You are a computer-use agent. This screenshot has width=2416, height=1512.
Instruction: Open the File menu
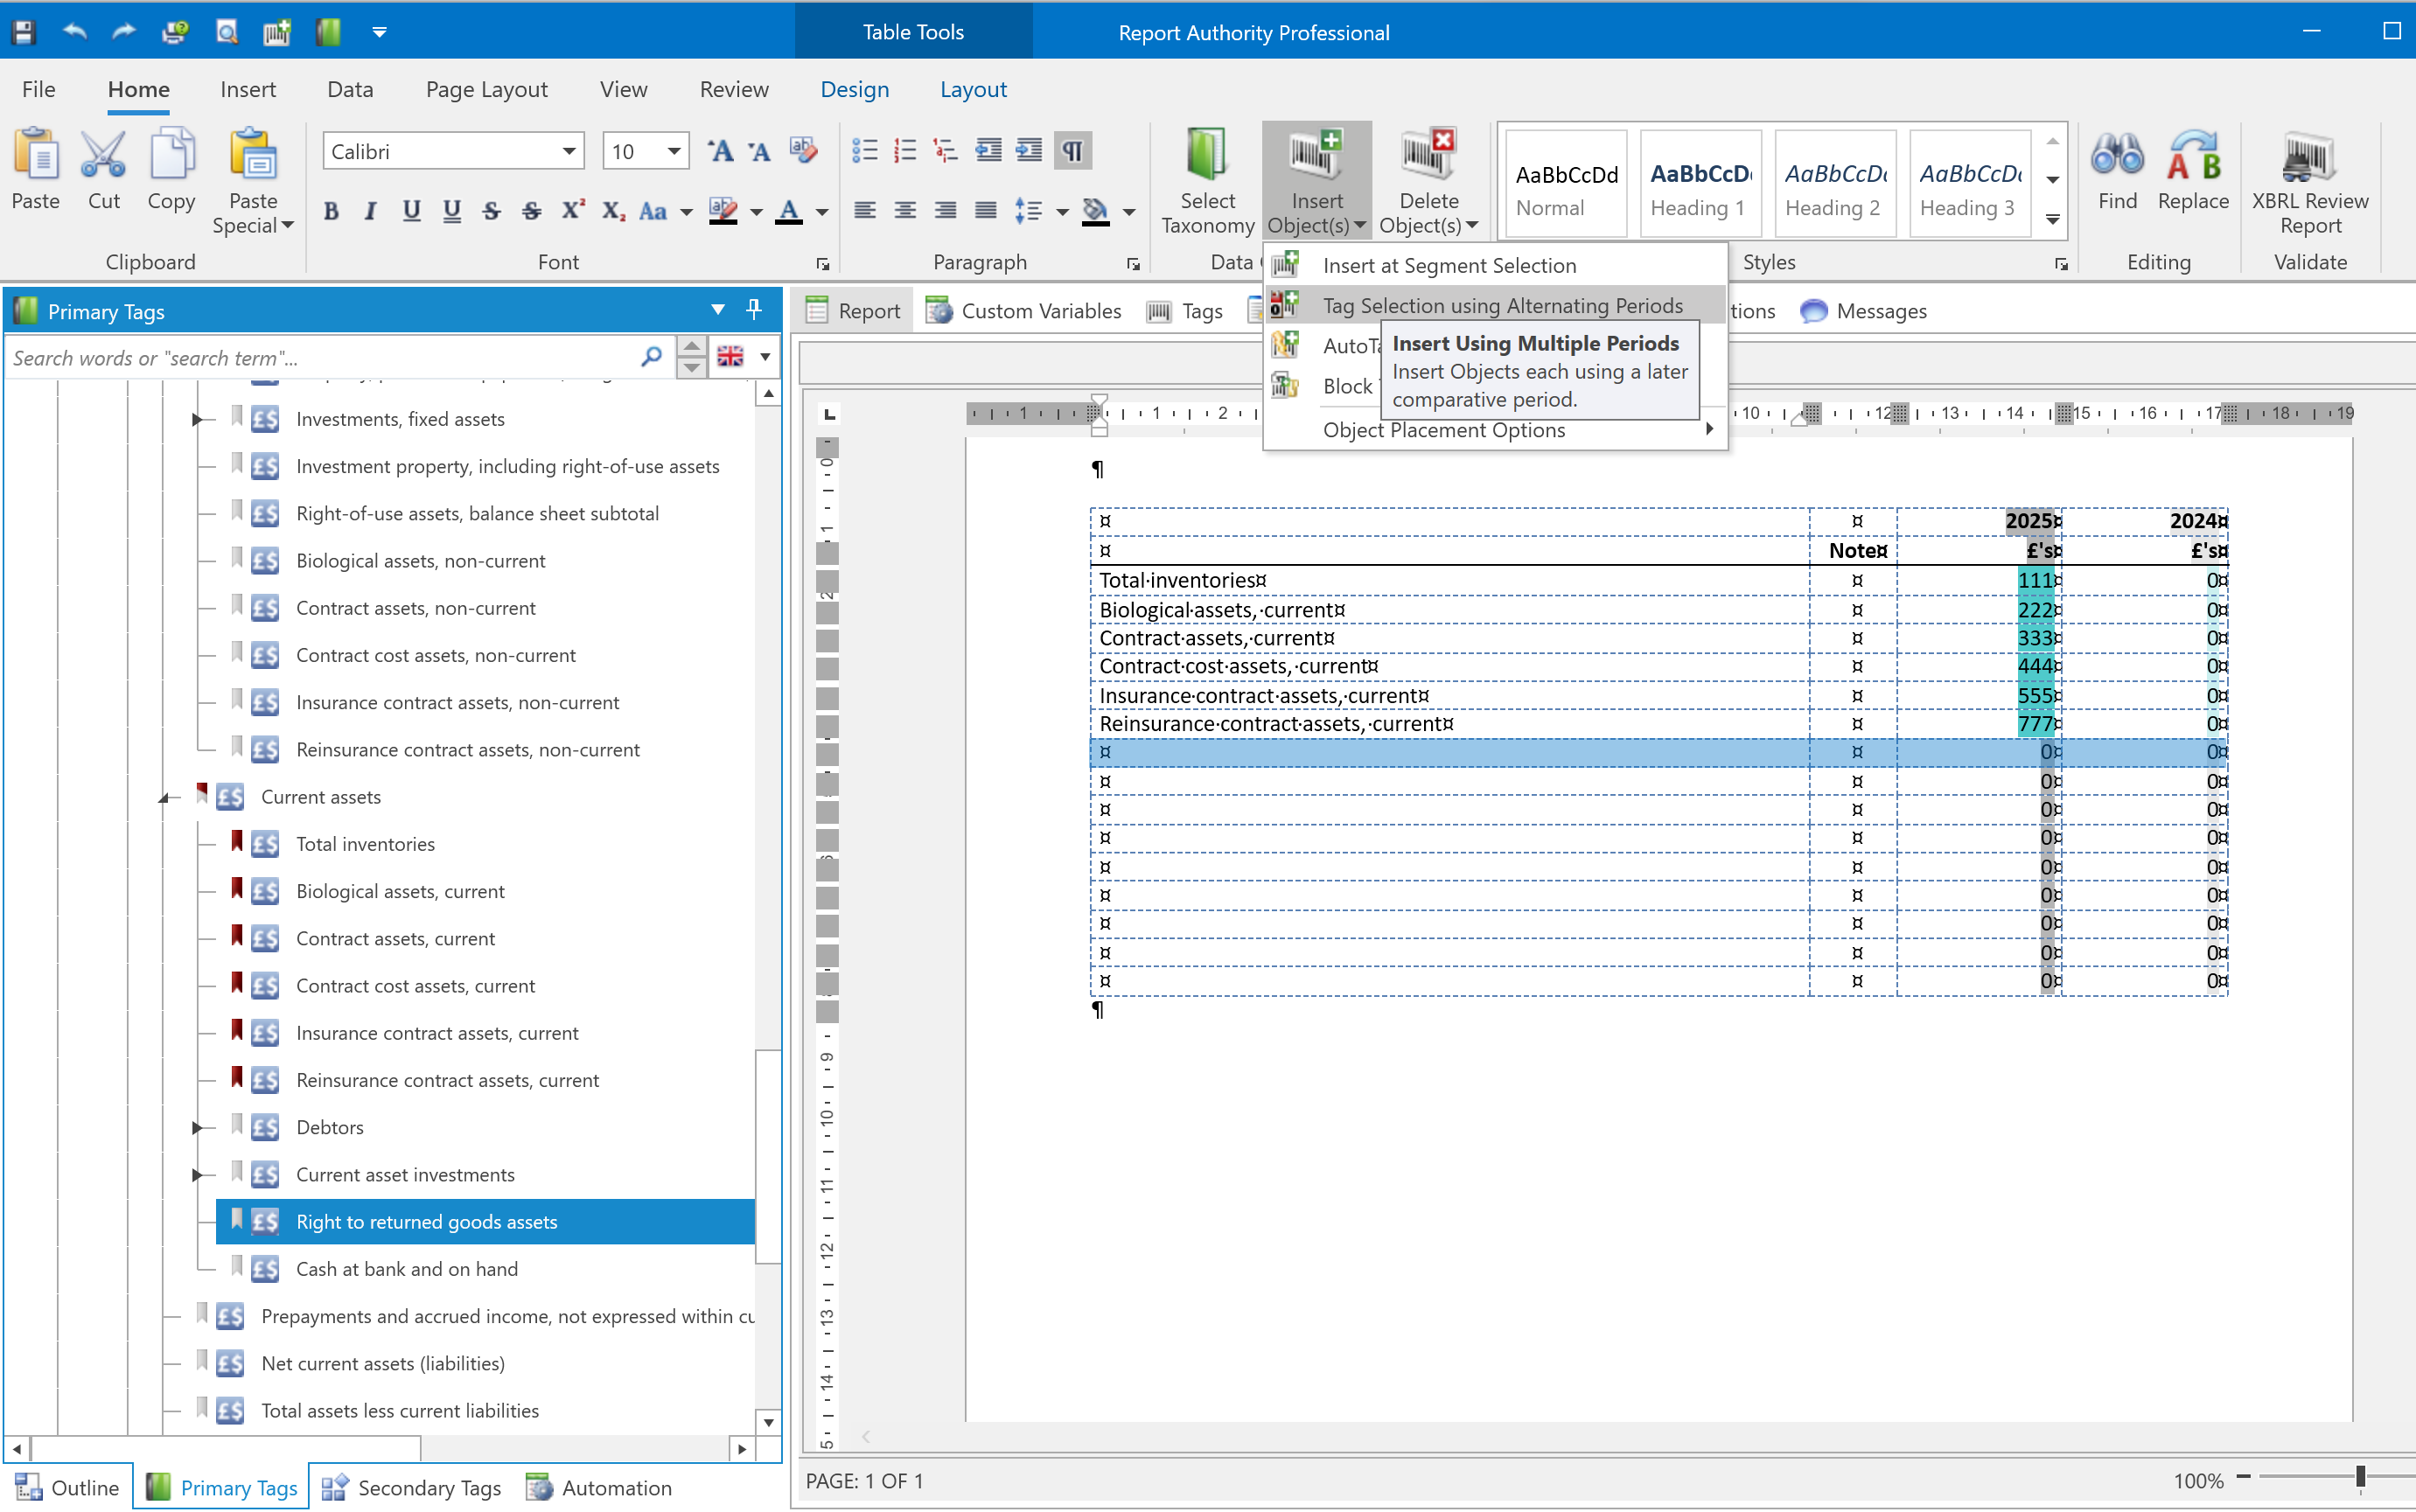[x=38, y=89]
